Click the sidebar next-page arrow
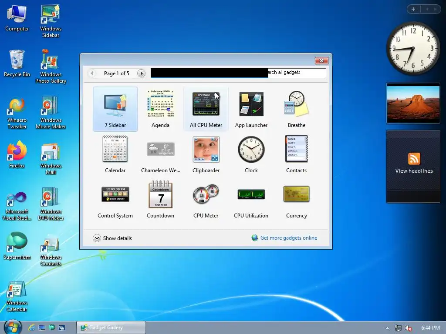The width and height of the screenshot is (446, 334). point(436,9)
